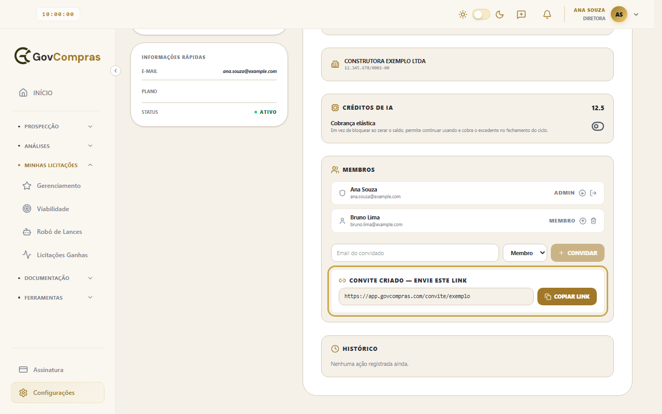The height and width of the screenshot is (414, 662).
Task: Open Assinatura in sidebar
Action: click(x=57, y=370)
